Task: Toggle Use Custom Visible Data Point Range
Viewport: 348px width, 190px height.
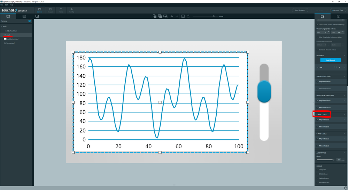Action: coord(317,25)
